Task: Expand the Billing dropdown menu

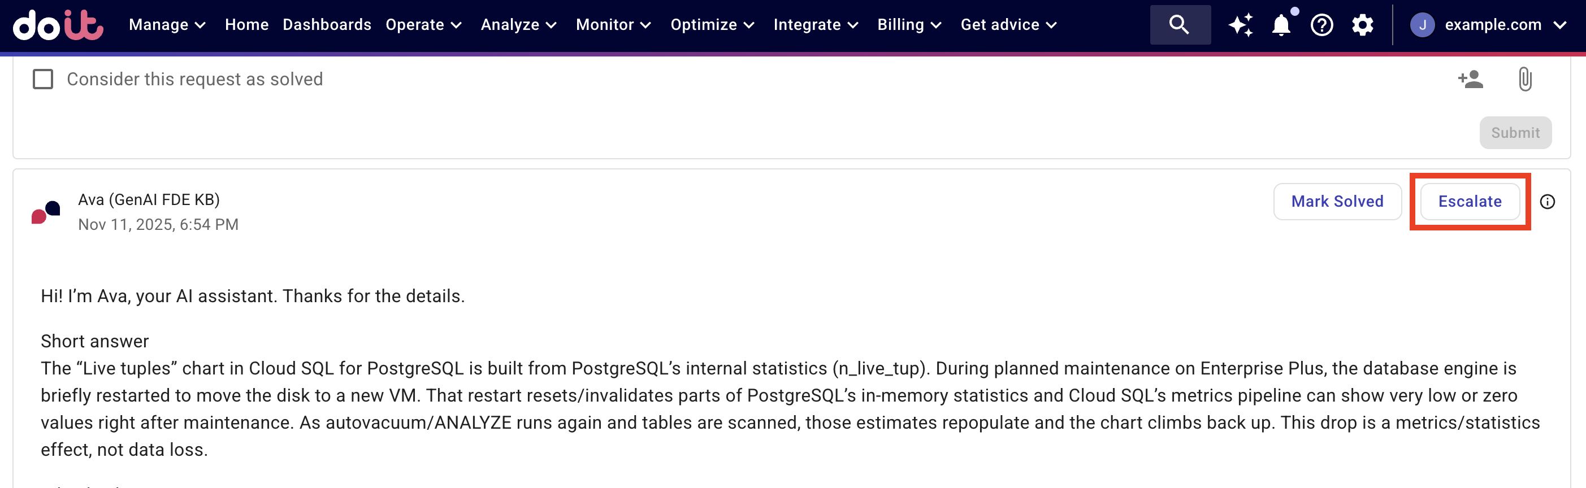Action: coord(909,25)
